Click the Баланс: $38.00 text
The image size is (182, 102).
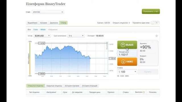pyautogui.click(x=104, y=23)
